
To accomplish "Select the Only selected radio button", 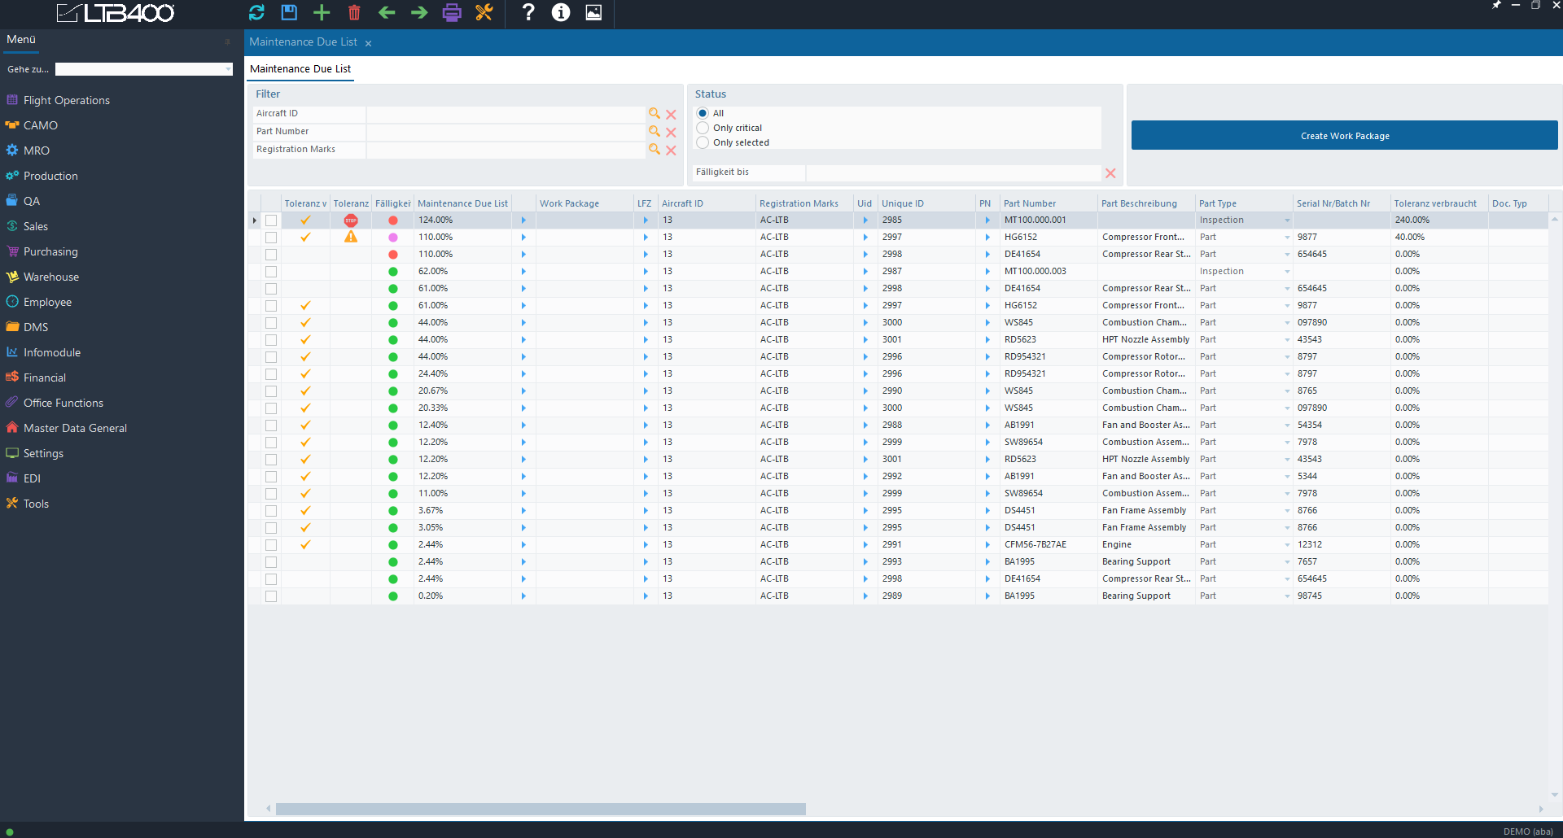I will (703, 142).
